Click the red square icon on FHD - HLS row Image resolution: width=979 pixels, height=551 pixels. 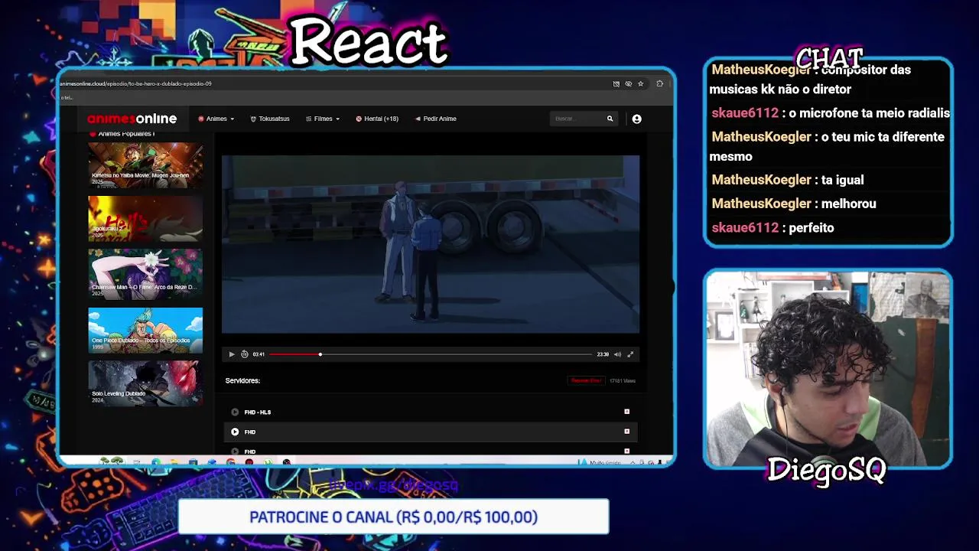tap(626, 412)
